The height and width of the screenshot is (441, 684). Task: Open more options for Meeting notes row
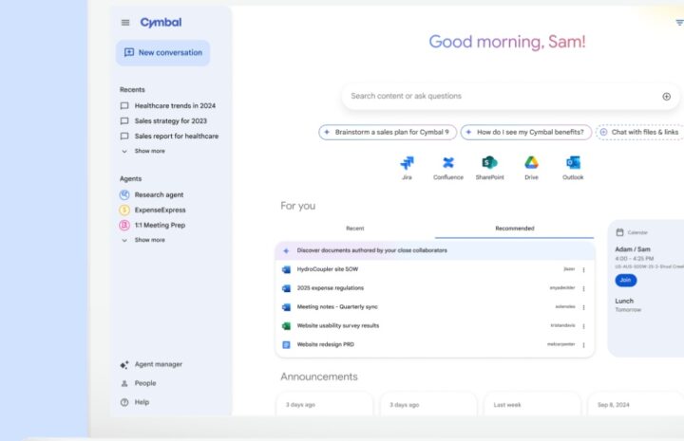tap(583, 307)
